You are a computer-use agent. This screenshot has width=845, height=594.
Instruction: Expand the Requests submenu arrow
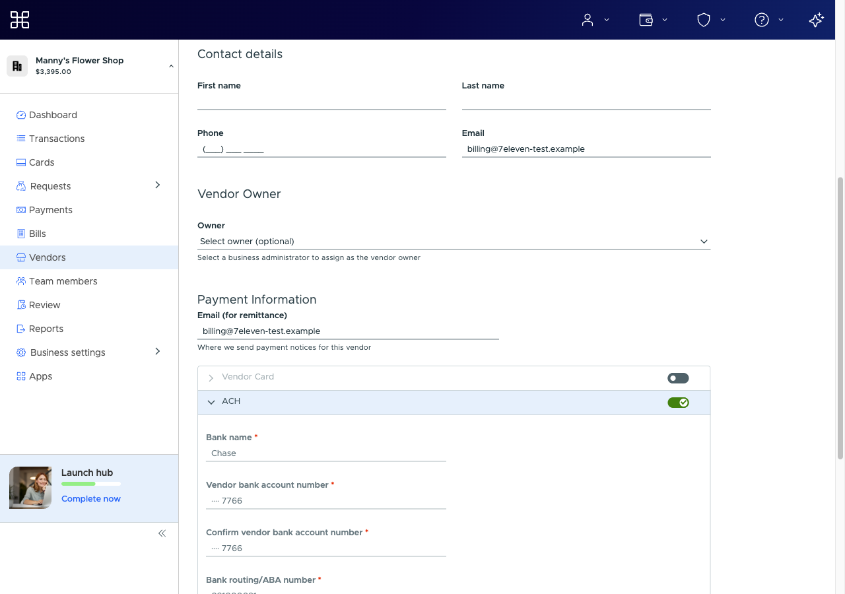pos(158,185)
